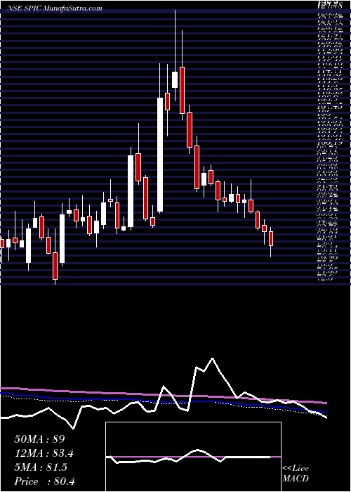Image resolution: width=351 pixels, height=492 pixels.
Task: Click the Price : 80.4 value
Action: 44,481
